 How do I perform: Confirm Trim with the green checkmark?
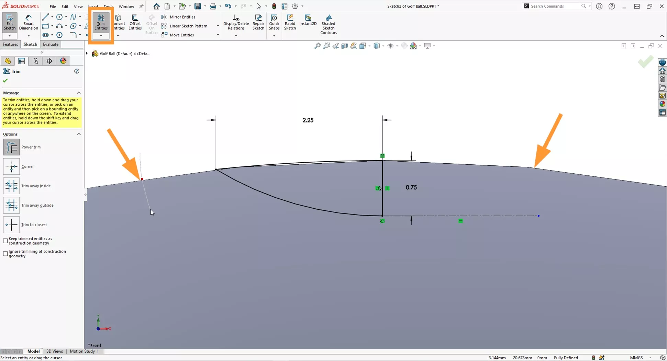click(x=5, y=80)
